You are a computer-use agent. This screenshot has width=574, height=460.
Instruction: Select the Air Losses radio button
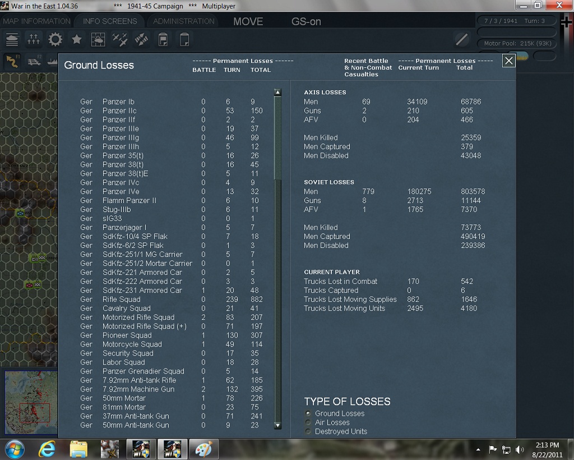point(308,422)
